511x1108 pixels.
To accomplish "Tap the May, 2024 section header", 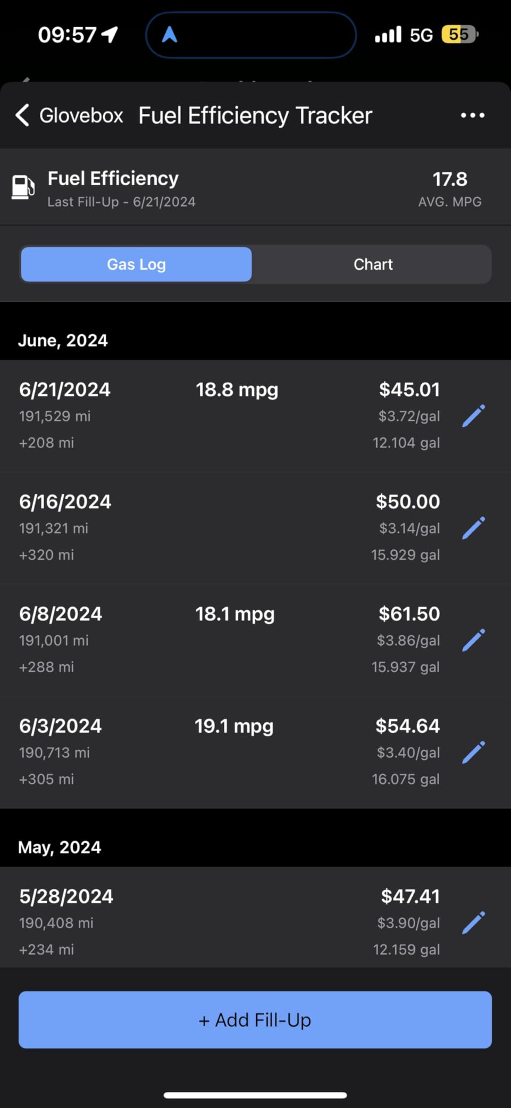I will (x=60, y=847).
